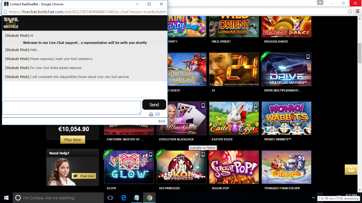Image resolution: width=362 pixels, height=203 pixels.
Task: Click the mobile icon on the Cloud Quest tile
Action: pos(203,57)
